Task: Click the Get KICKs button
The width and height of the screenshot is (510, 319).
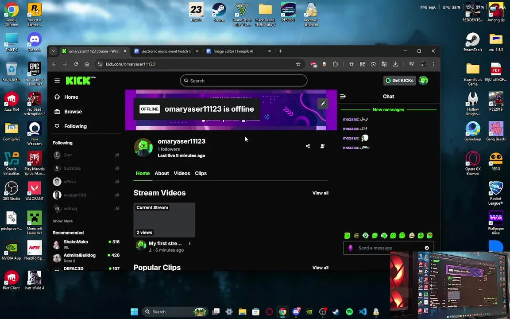Action: pos(399,80)
